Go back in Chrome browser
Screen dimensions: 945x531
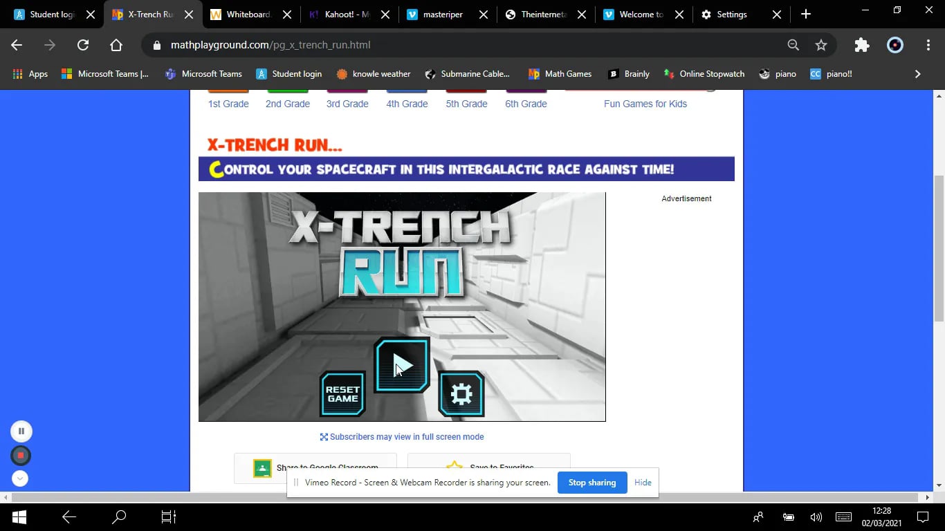click(17, 45)
